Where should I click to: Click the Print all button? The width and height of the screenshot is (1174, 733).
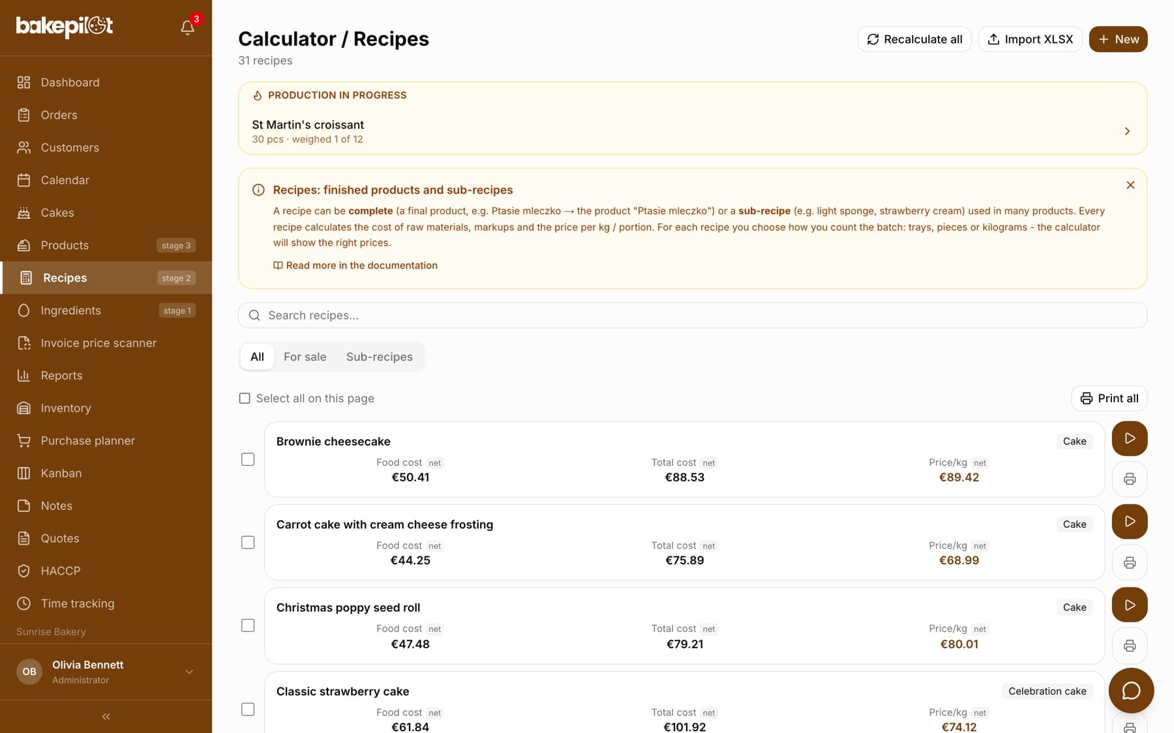tap(1109, 398)
